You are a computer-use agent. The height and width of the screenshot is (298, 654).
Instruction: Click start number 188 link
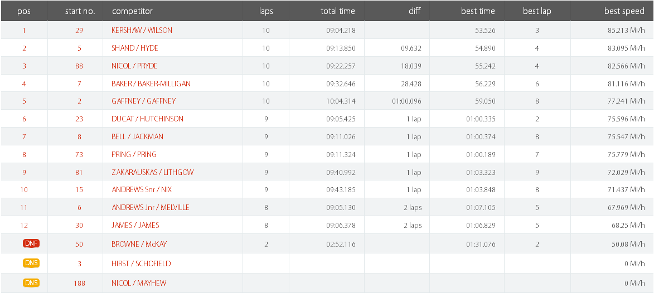pyautogui.click(x=79, y=283)
